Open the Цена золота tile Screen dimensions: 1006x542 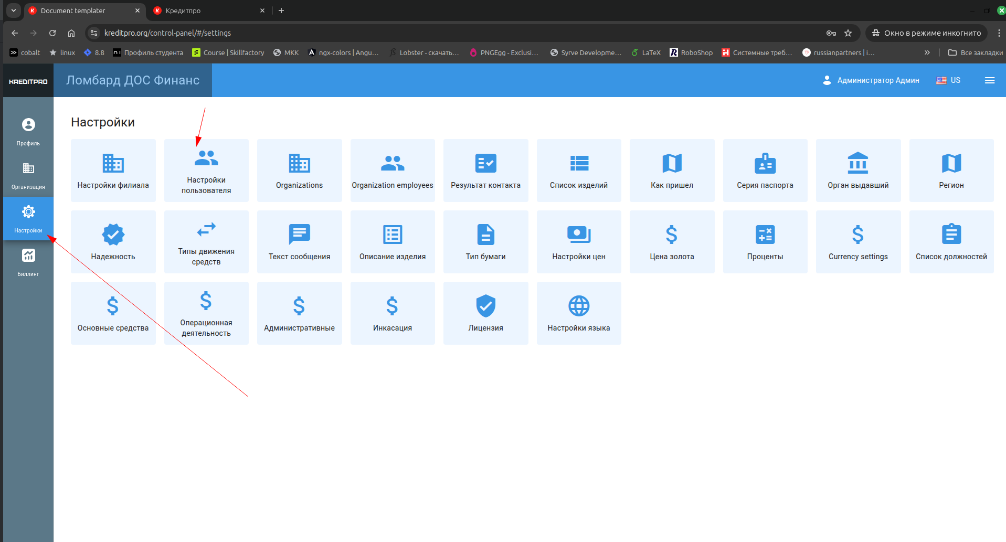point(672,242)
